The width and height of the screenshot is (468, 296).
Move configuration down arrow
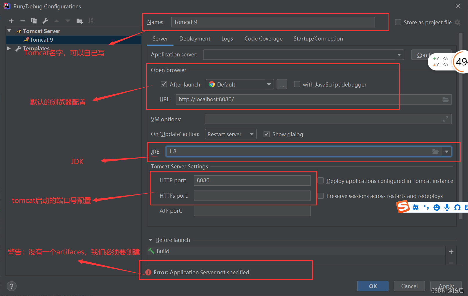[x=68, y=21]
